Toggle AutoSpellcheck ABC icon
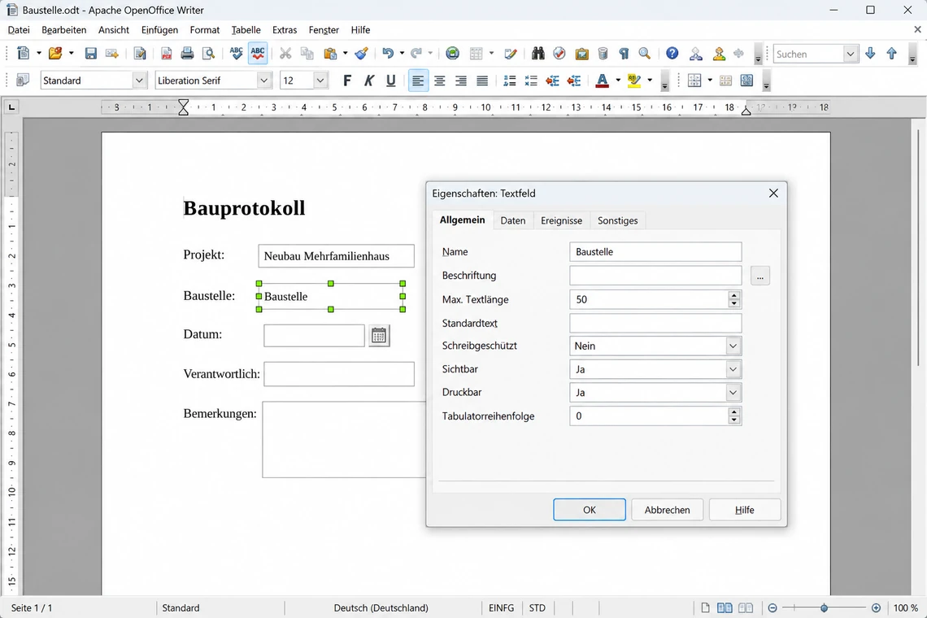Image resolution: width=927 pixels, height=618 pixels. tap(258, 54)
